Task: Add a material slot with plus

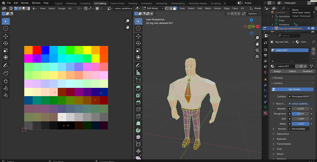Action: click(x=313, y=49)
